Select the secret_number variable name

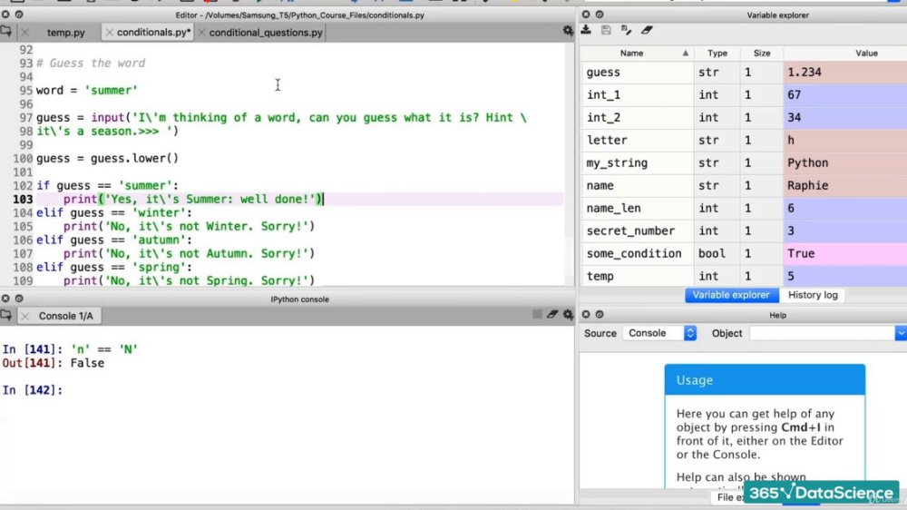[630, 231]
